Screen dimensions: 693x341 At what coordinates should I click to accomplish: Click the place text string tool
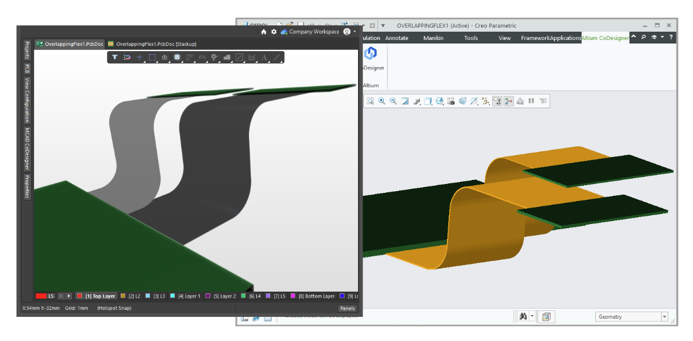264,58
